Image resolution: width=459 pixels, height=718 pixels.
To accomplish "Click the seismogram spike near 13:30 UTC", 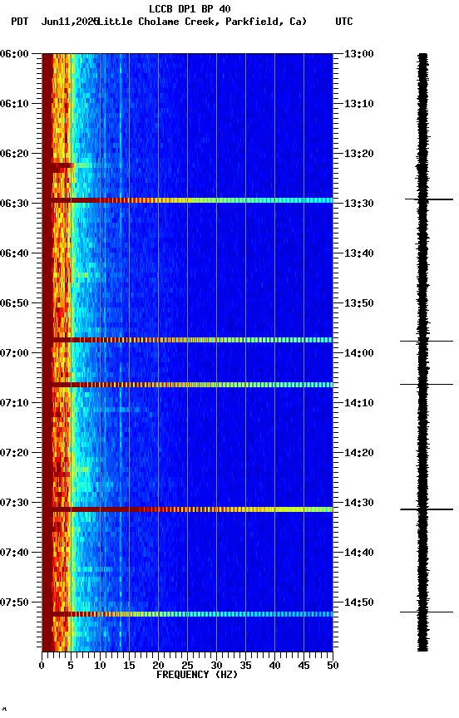I will [429, 199].
